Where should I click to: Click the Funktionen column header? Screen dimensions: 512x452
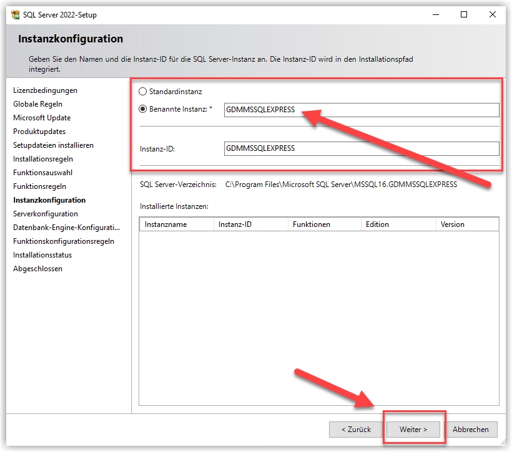click(x=325, y=224)
